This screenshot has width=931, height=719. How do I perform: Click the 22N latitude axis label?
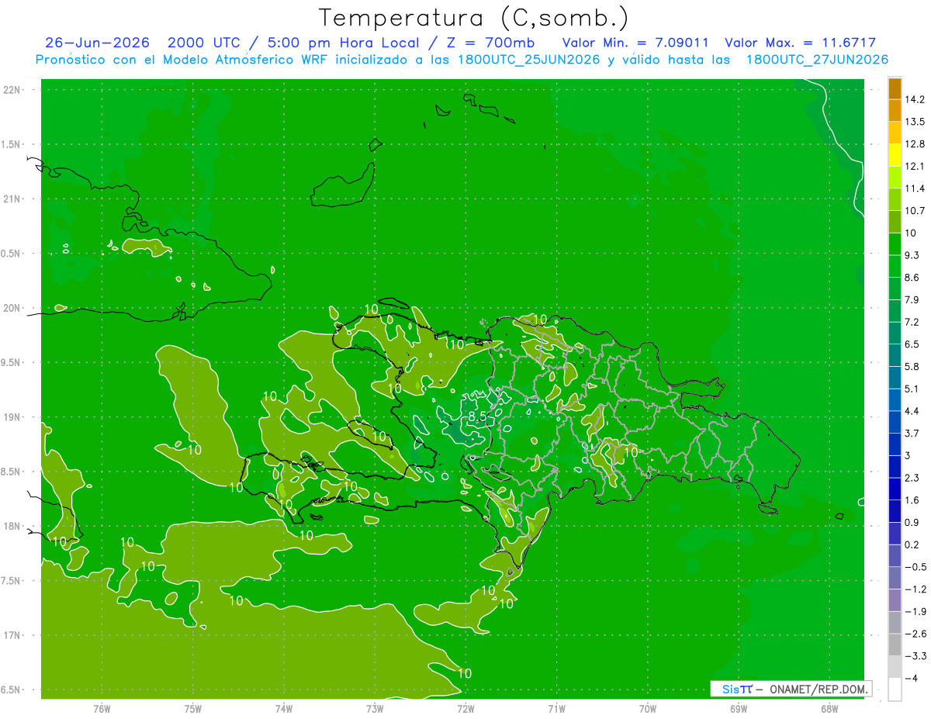pos(12,90)
